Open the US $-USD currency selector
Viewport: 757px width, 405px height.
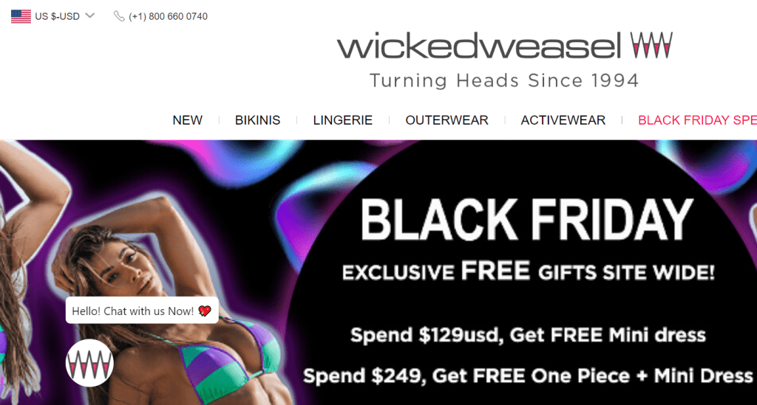click(53, 16)
